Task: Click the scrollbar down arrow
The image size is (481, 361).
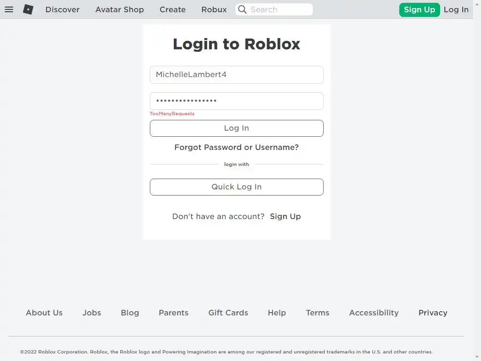Action: tap(477, 357)
